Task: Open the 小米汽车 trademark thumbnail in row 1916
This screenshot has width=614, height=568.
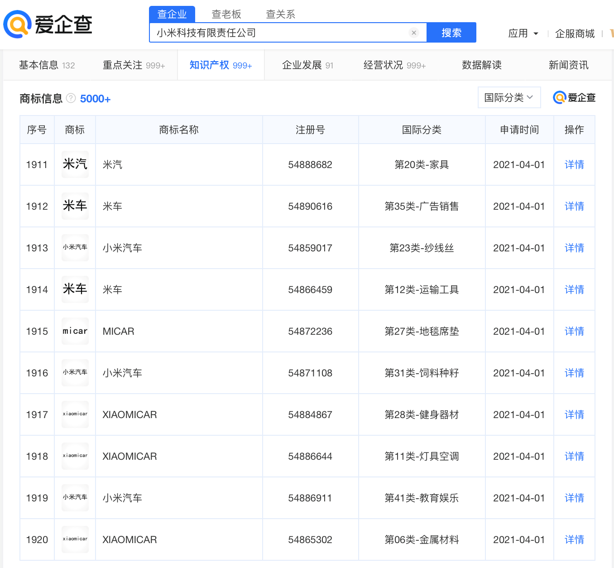Action: (x=75, y=373)
